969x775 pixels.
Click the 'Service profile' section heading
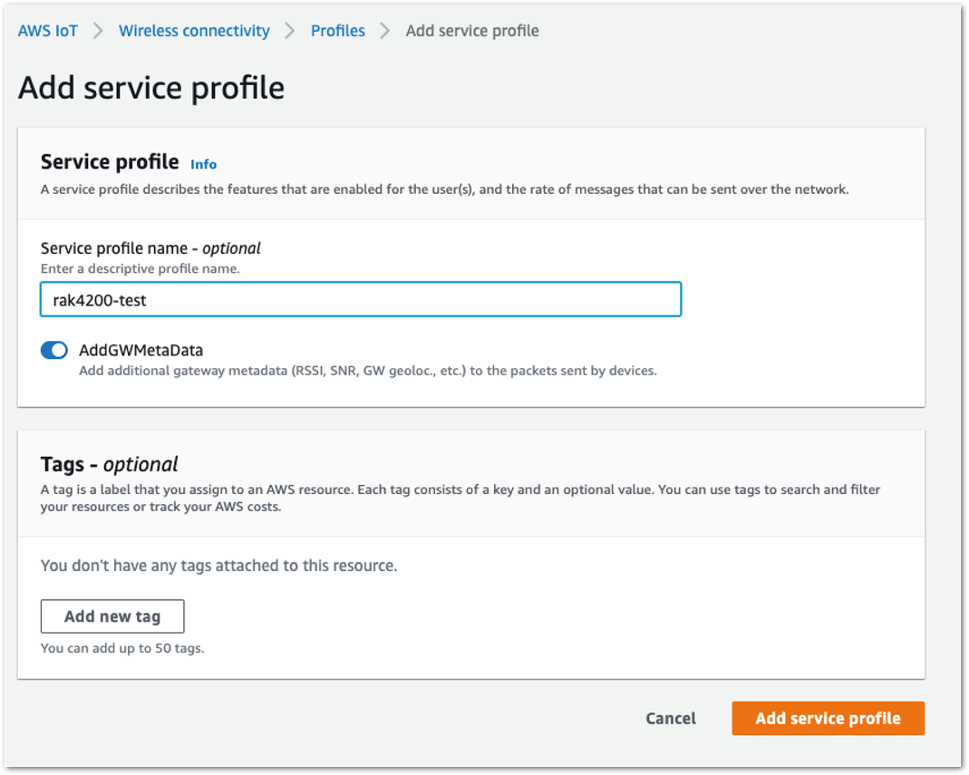[110, 162]
